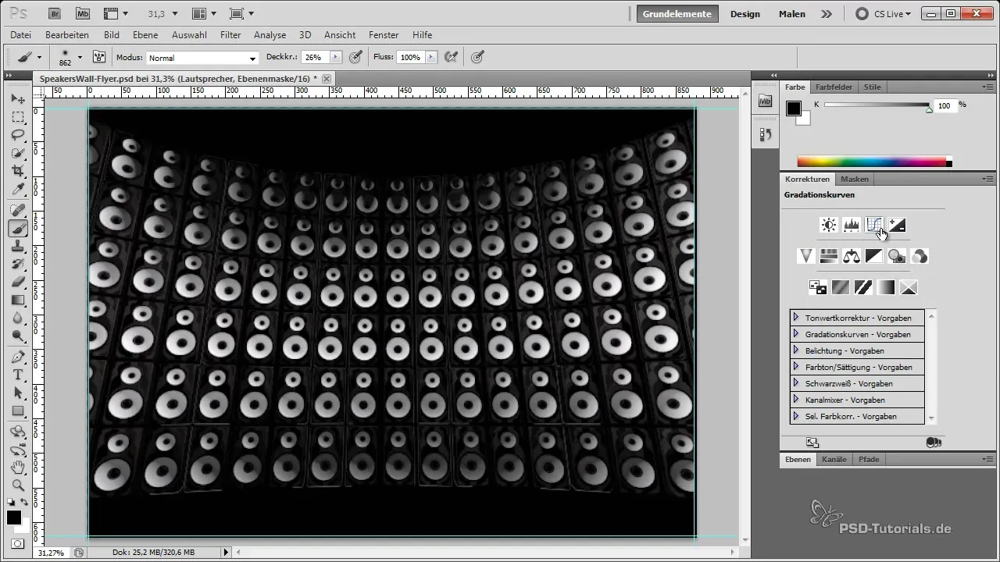The width and height of the screenshot is (1000, 562).
Task: Add a Vibrance adjustment layer
Action: coord(806,256)
